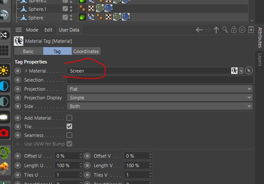Select the Sphere.1 object row

pyautogui.click(x=37, y=9)
